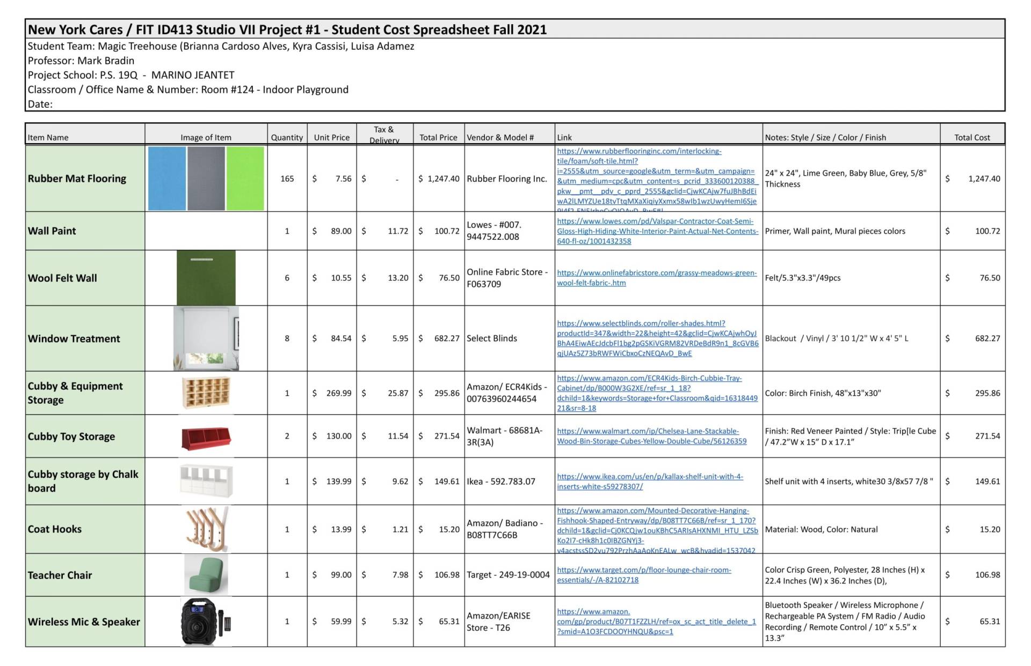1031x666 pixels.
Task: Click the red toy storage bin image
Action: pyautogui.click(x=206, y=437)
